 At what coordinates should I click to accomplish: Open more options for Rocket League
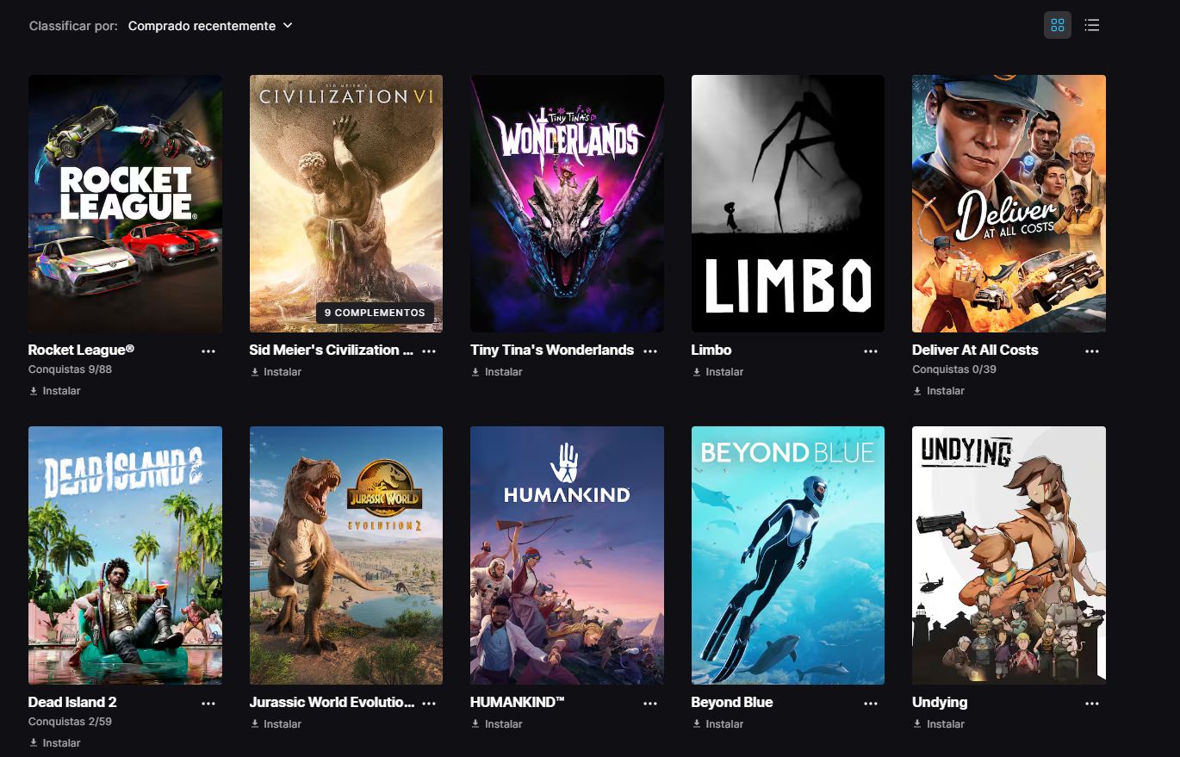[x=208, y=351]
